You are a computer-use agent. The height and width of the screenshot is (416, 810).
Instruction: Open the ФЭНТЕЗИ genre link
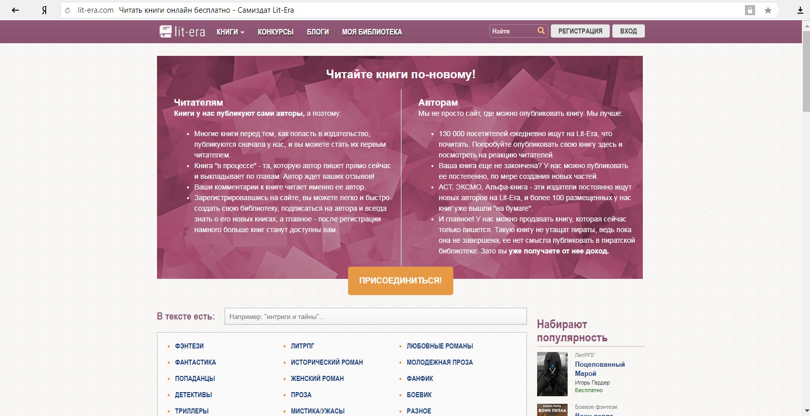point(189,346)
